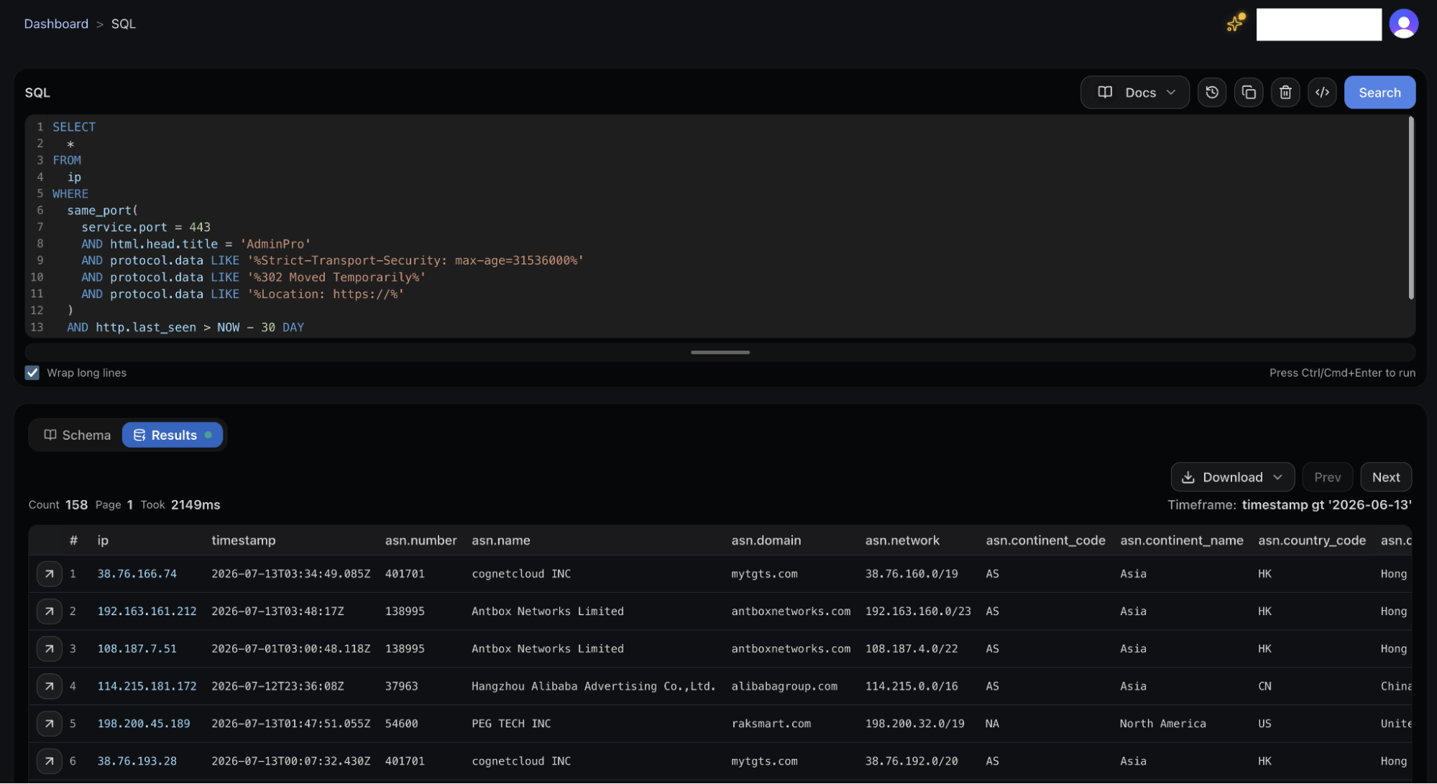
Task: Click the code embed icon
Action: tap(1322, 93)
